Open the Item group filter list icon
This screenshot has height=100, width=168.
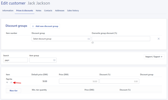pyautogui.click(x=54, y=60)
